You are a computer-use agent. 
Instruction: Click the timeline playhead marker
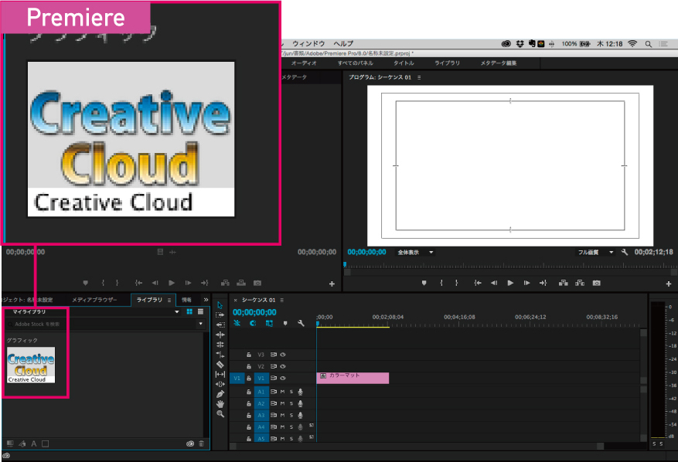(318, 324)
